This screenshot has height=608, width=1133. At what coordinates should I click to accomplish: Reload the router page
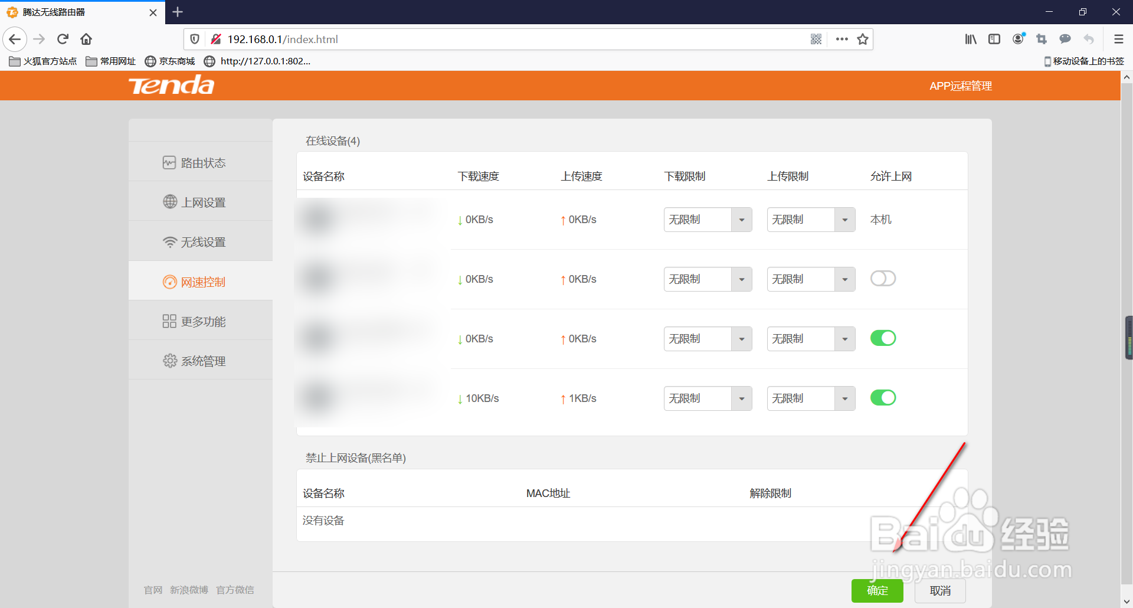point(63,40)
